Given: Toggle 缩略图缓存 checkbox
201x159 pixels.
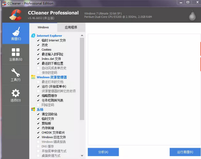Looking at the screenshot, I should tap(38, 96).
